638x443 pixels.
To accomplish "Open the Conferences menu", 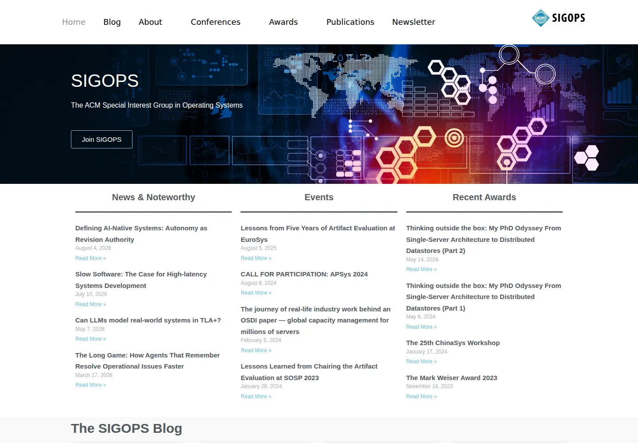I will click(215, 22).
